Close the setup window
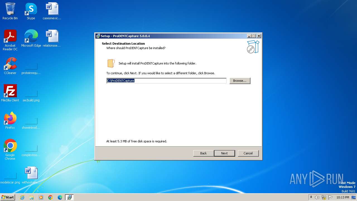 [259, 36]
